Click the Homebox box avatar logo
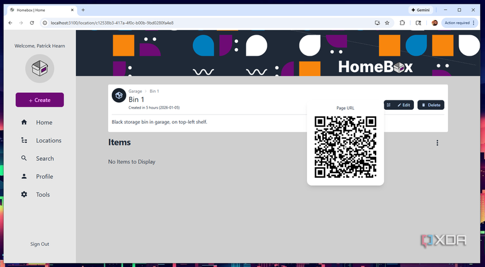 click(39, 68)
